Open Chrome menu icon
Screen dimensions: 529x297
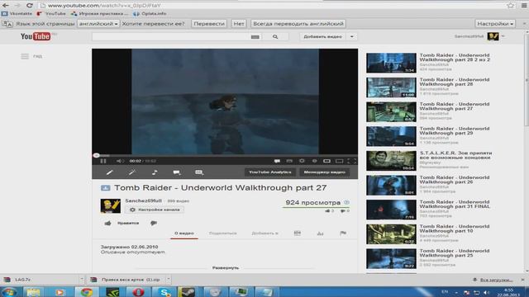point(524,6)
